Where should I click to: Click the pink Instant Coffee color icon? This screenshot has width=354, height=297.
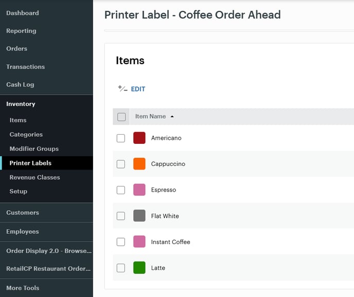139,242
